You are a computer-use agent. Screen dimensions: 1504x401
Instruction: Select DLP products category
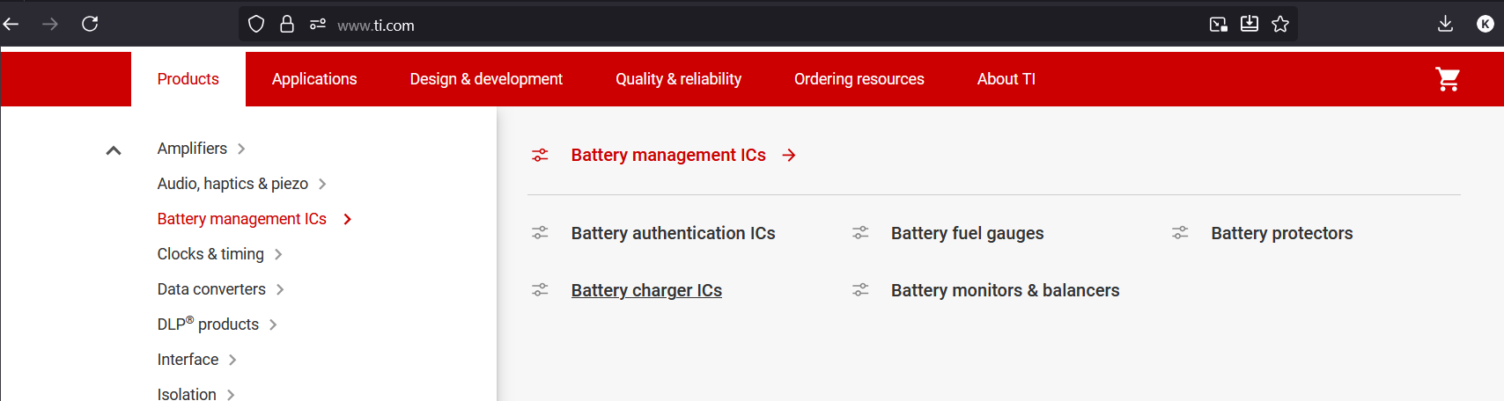pos(208,324)
